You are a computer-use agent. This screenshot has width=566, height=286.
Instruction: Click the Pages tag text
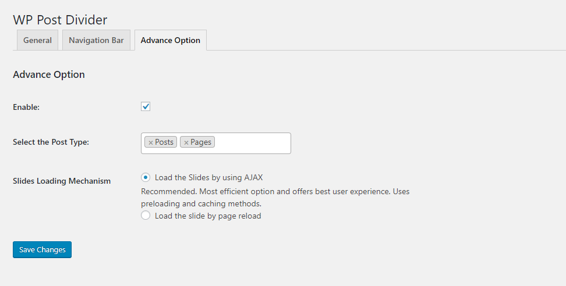(201, 142)
